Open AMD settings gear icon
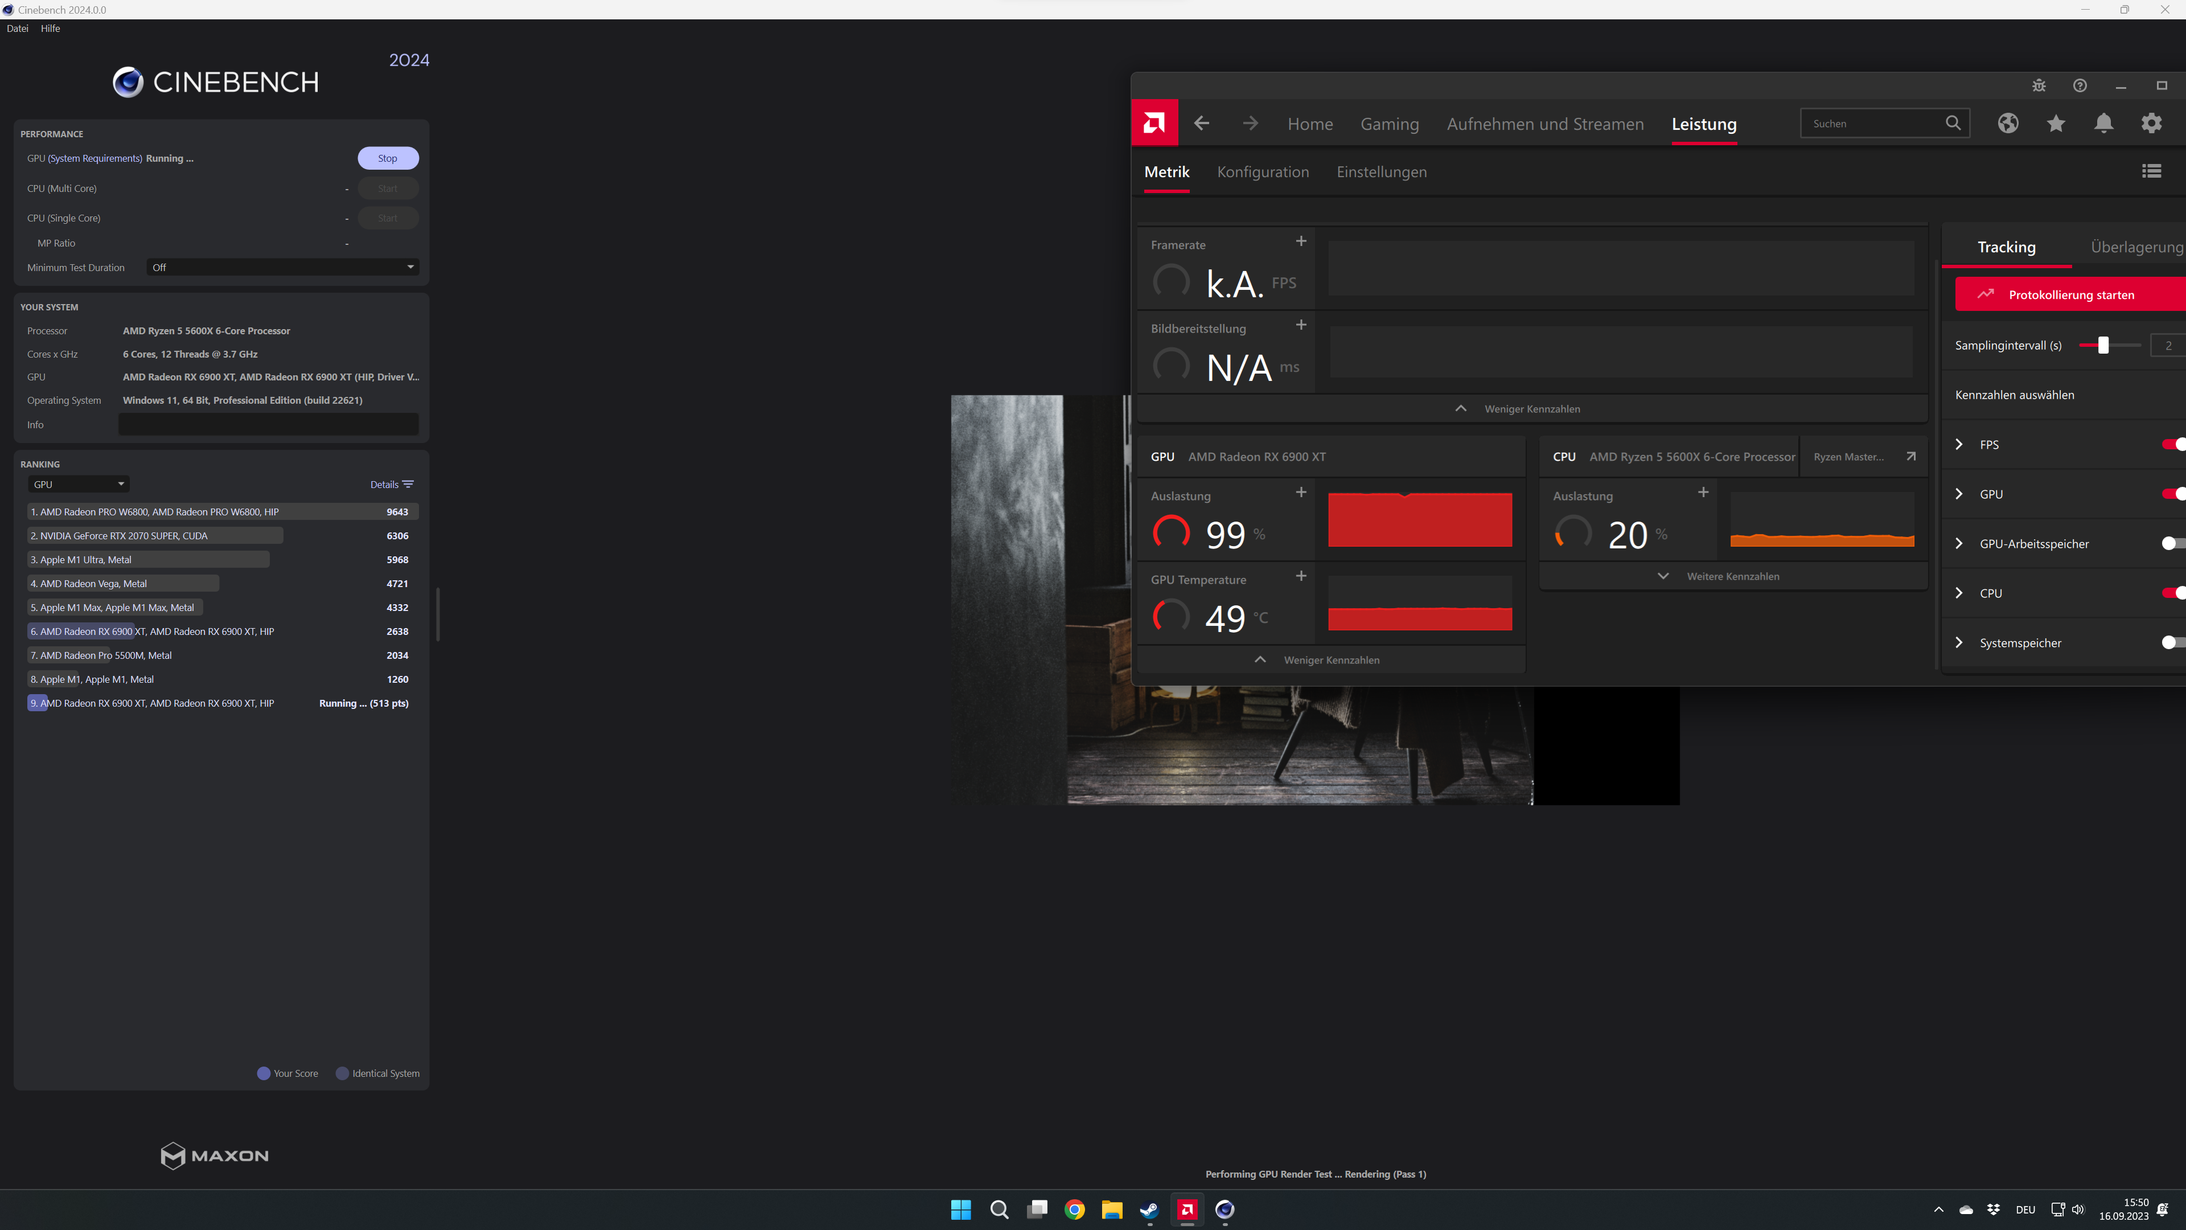The image size is (2186, 1230). coord(2151,123)
